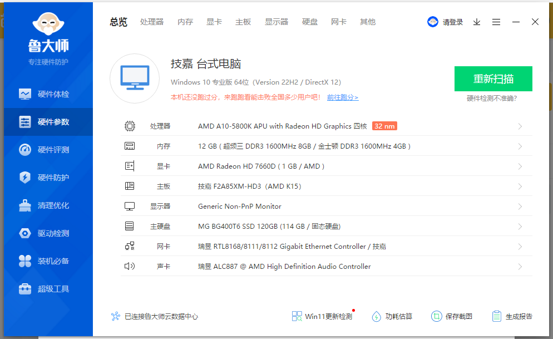Viewport: 553px width, 339px height.
Task: Click the desktop computer icon
Action: (x=135, y=78)
